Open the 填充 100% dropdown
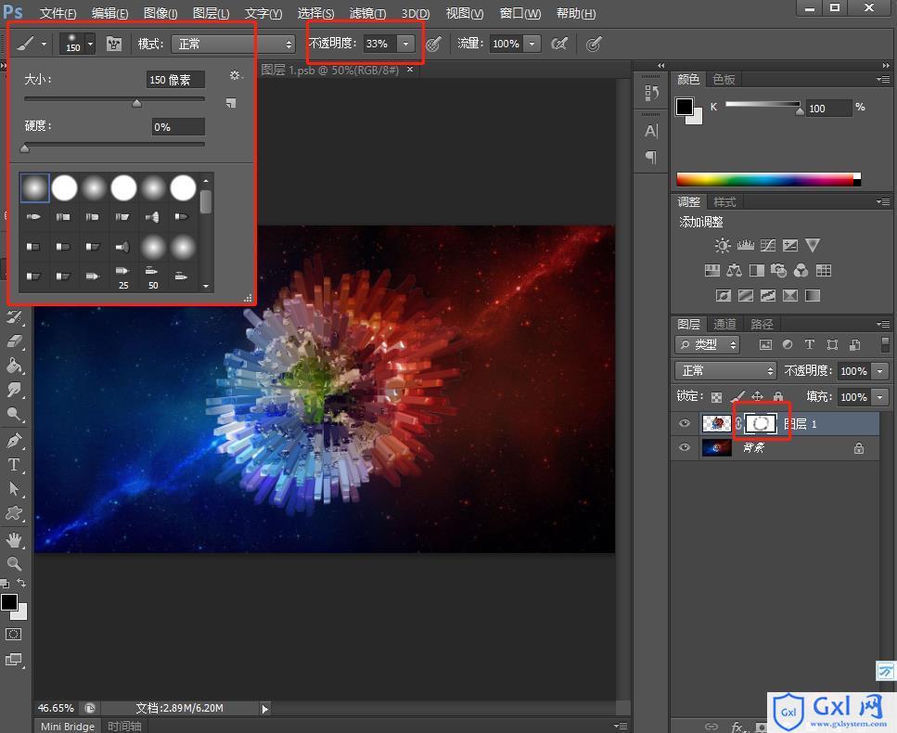897x733 pixels. pyautogui.click(x=879, y=396)
